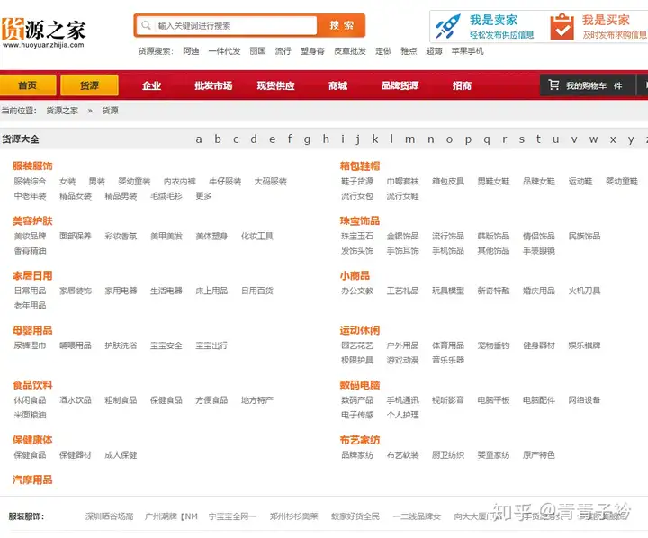Click 女装 subcategory link
Screen dimensions: 648x538
[67, 182]
